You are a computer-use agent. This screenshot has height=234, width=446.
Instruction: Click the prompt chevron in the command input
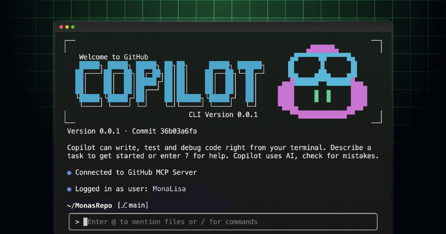77,222
